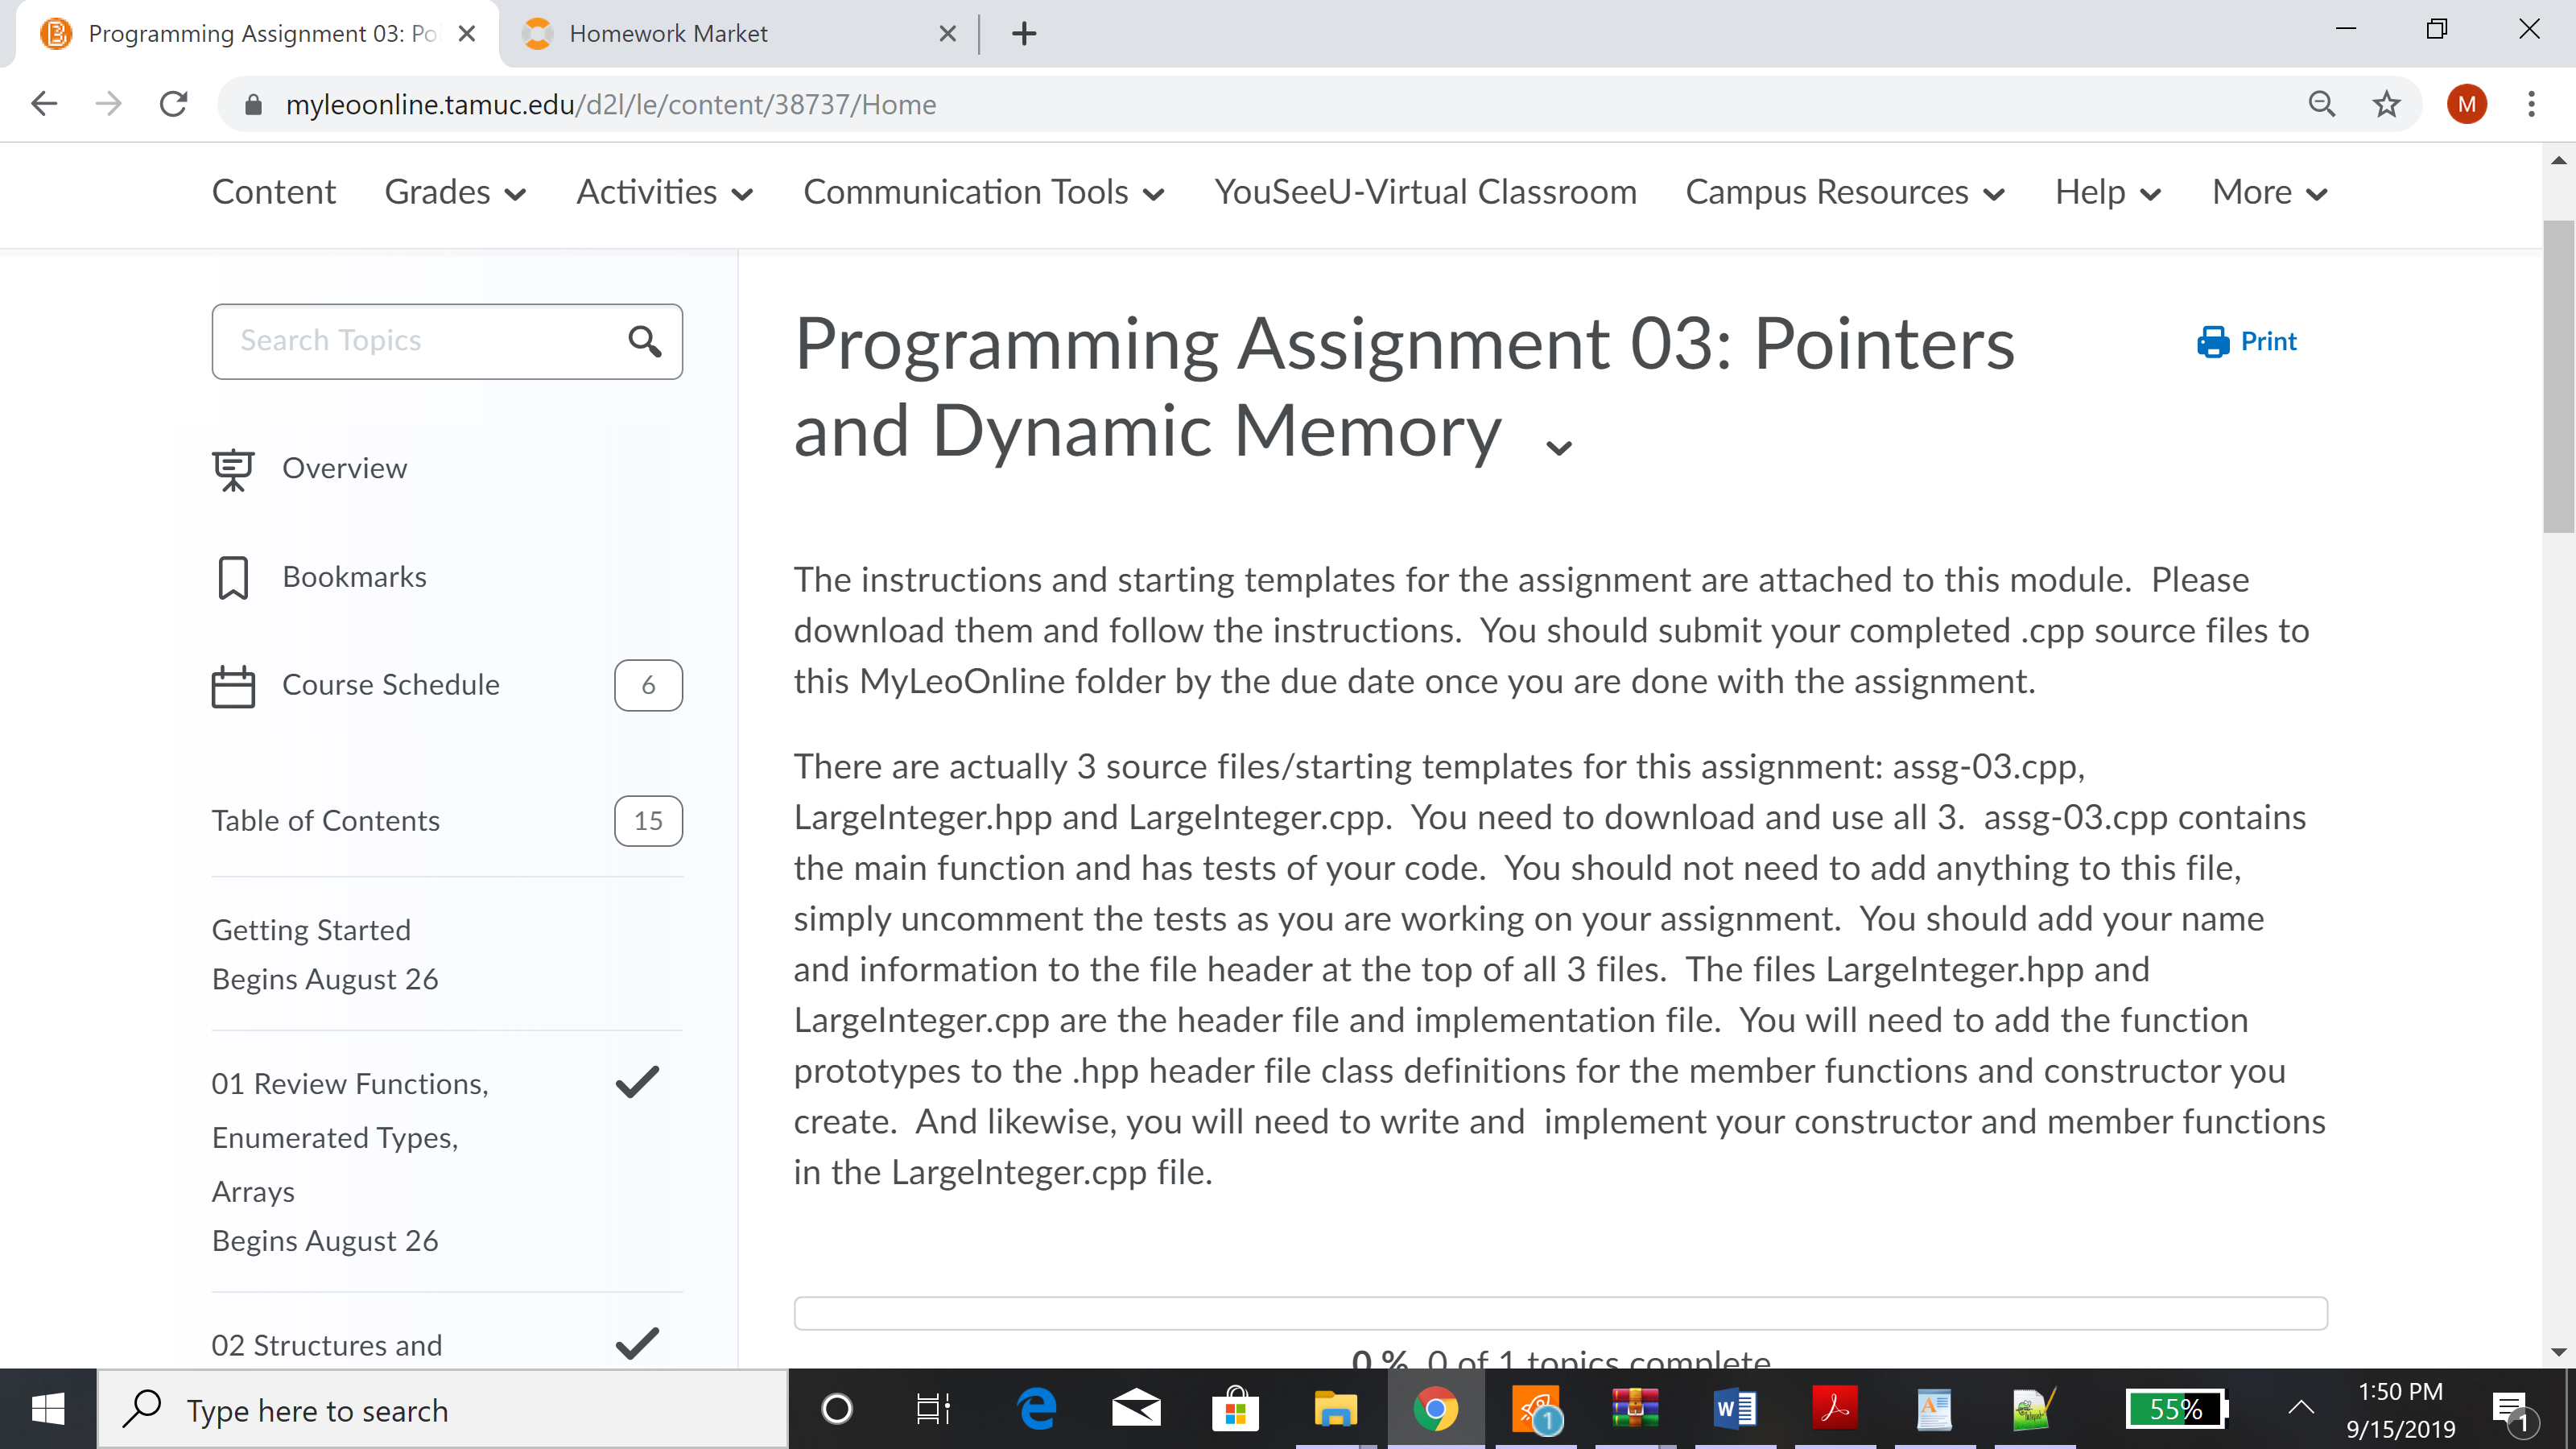Bookmark this page with the star icon
This screenshot has width=2576, height=1449.
point(2386,104)
